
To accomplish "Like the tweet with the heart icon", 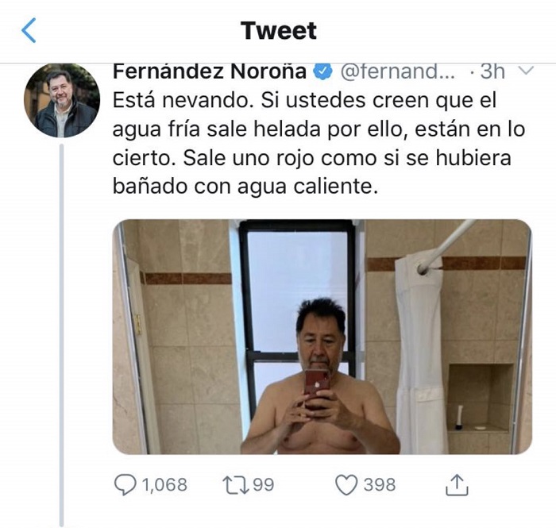I will pos(346,485).
